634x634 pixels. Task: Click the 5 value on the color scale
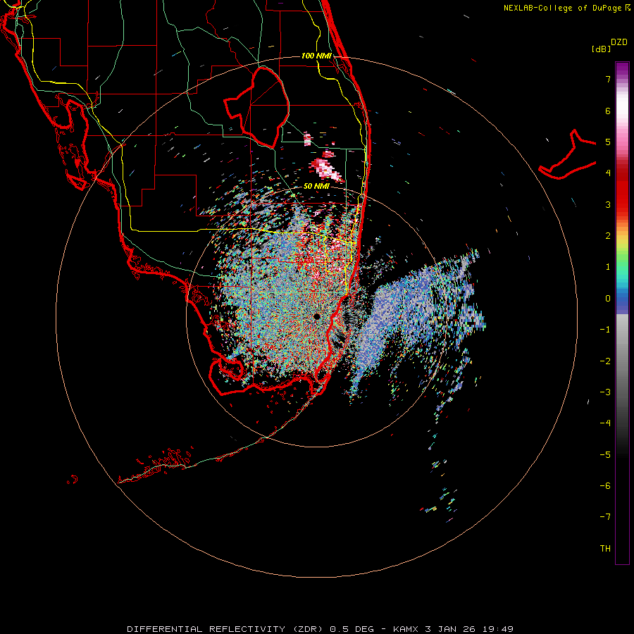click(x=608, y=142)
